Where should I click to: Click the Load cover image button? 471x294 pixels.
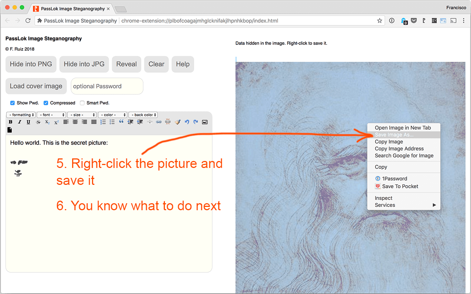36,86
